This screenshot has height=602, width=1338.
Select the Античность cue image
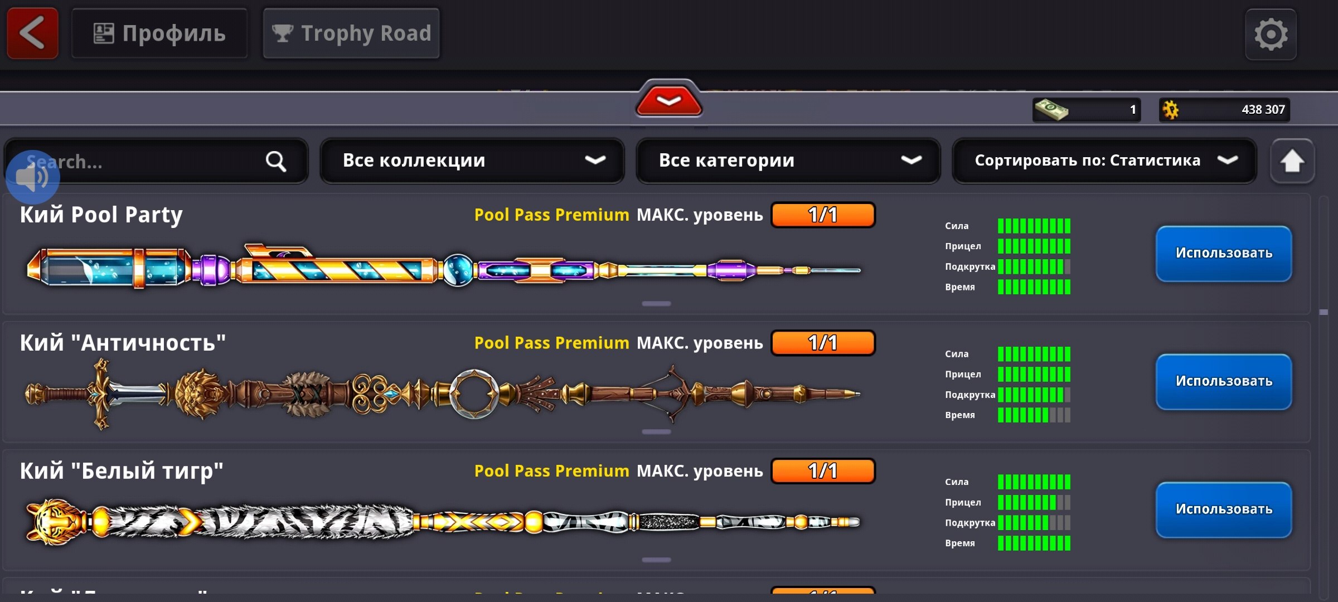pyautogui.click(x=443, y=394)
